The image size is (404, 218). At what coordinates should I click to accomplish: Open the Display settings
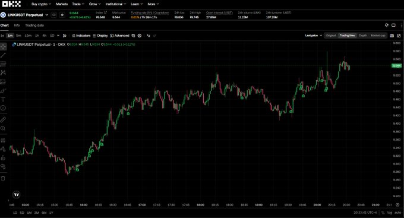click(100, 36)
